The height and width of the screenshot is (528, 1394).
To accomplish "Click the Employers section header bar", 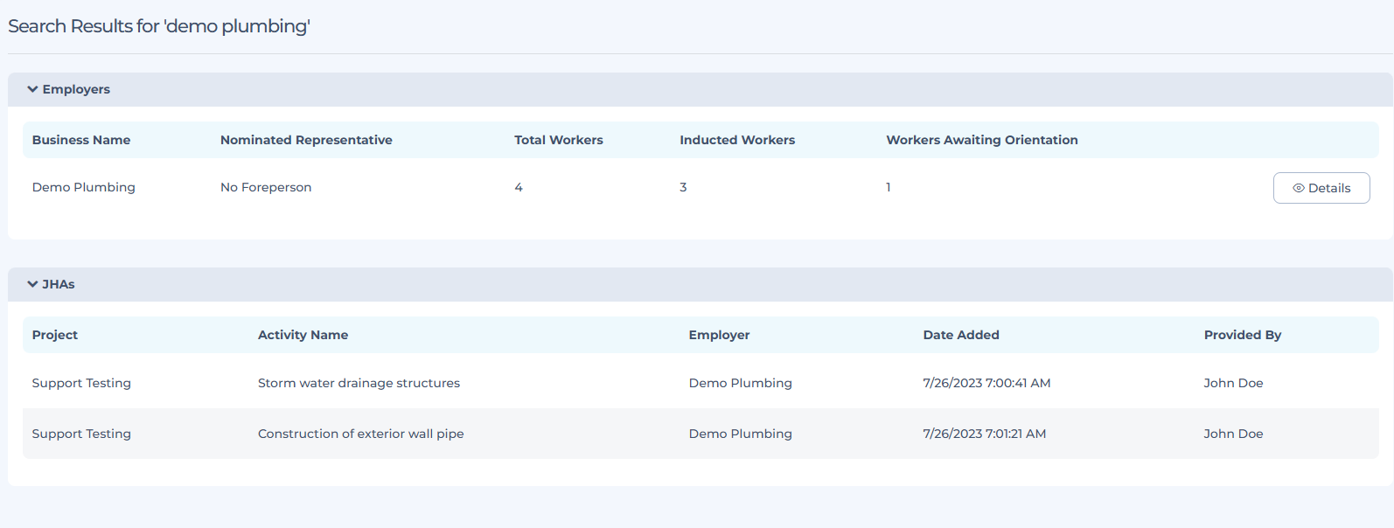I will tap(700, 89).
